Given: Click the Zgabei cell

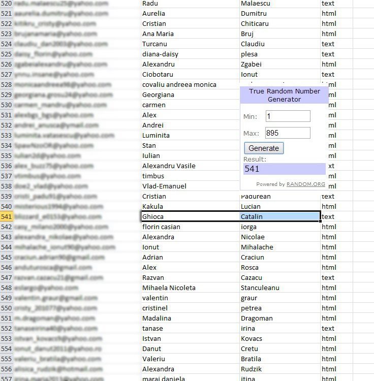Looking at the screenshot, I should click(x=279, y=64).
